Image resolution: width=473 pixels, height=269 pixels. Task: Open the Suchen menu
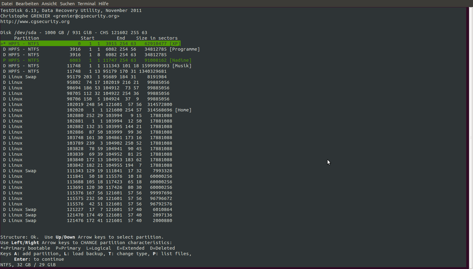(x=67, y=4)
